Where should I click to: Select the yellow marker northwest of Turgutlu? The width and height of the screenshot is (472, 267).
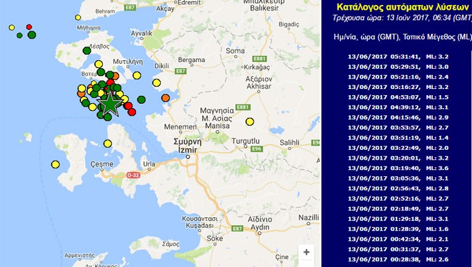[x=249, y=122]
